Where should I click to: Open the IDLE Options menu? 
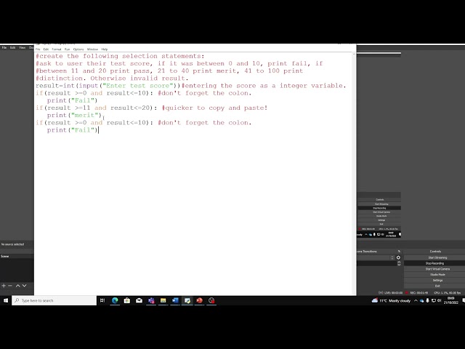78,49
